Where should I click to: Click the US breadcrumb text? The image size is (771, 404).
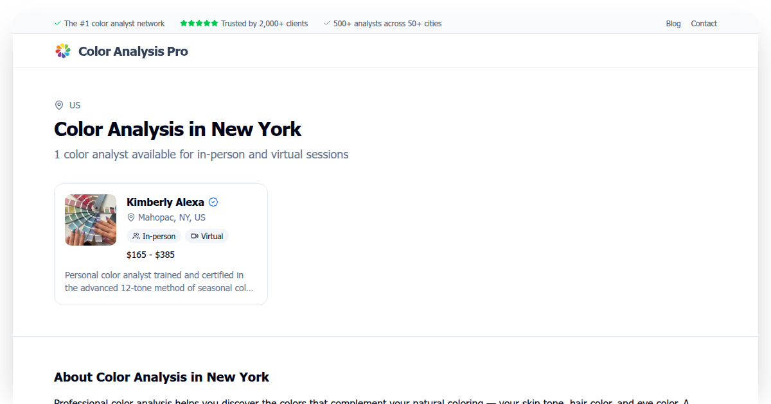[x=75, y=105]
